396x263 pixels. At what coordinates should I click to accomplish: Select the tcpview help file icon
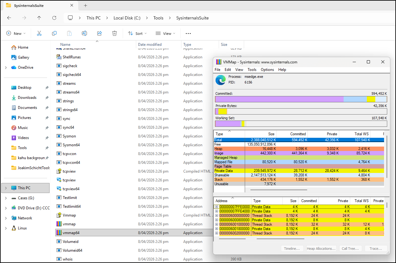click(59, 171)
